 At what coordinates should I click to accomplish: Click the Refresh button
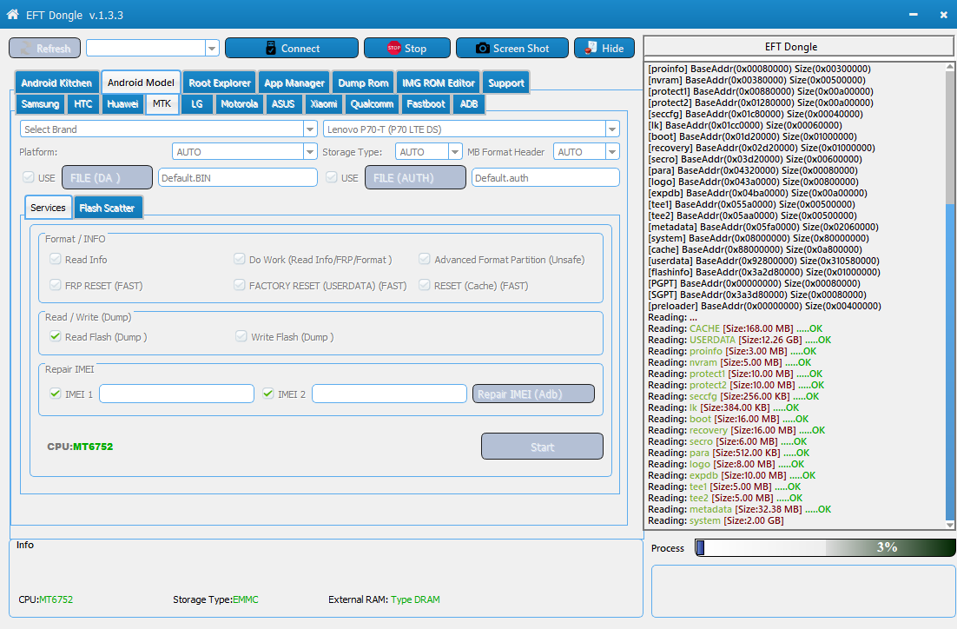click(x=44, y=49)
